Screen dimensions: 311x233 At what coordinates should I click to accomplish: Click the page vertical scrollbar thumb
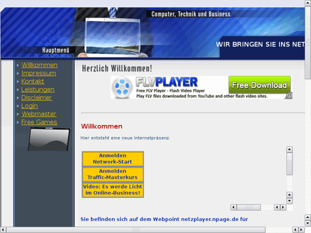click(308, 43)
